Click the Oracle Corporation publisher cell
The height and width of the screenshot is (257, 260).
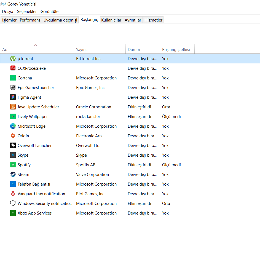tap(93, 107)
